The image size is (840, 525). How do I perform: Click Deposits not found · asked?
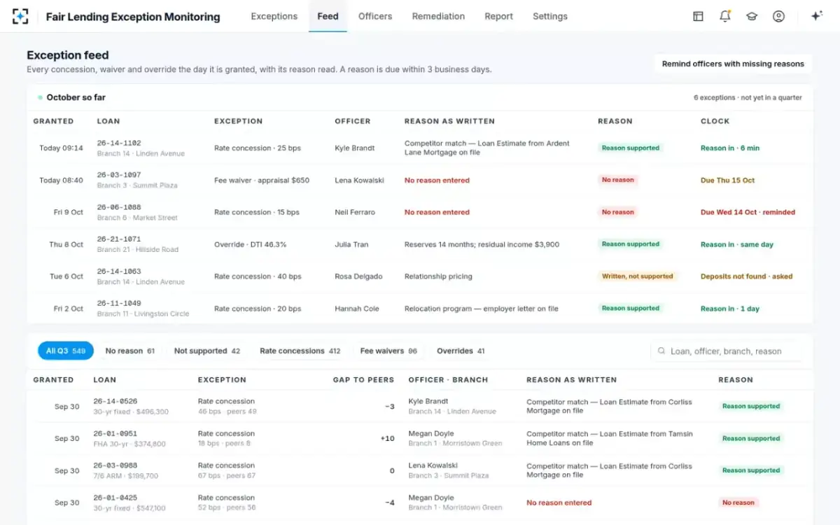746,276
